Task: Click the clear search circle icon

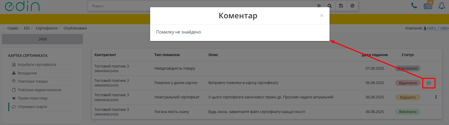Action: [x=352, y=6]
